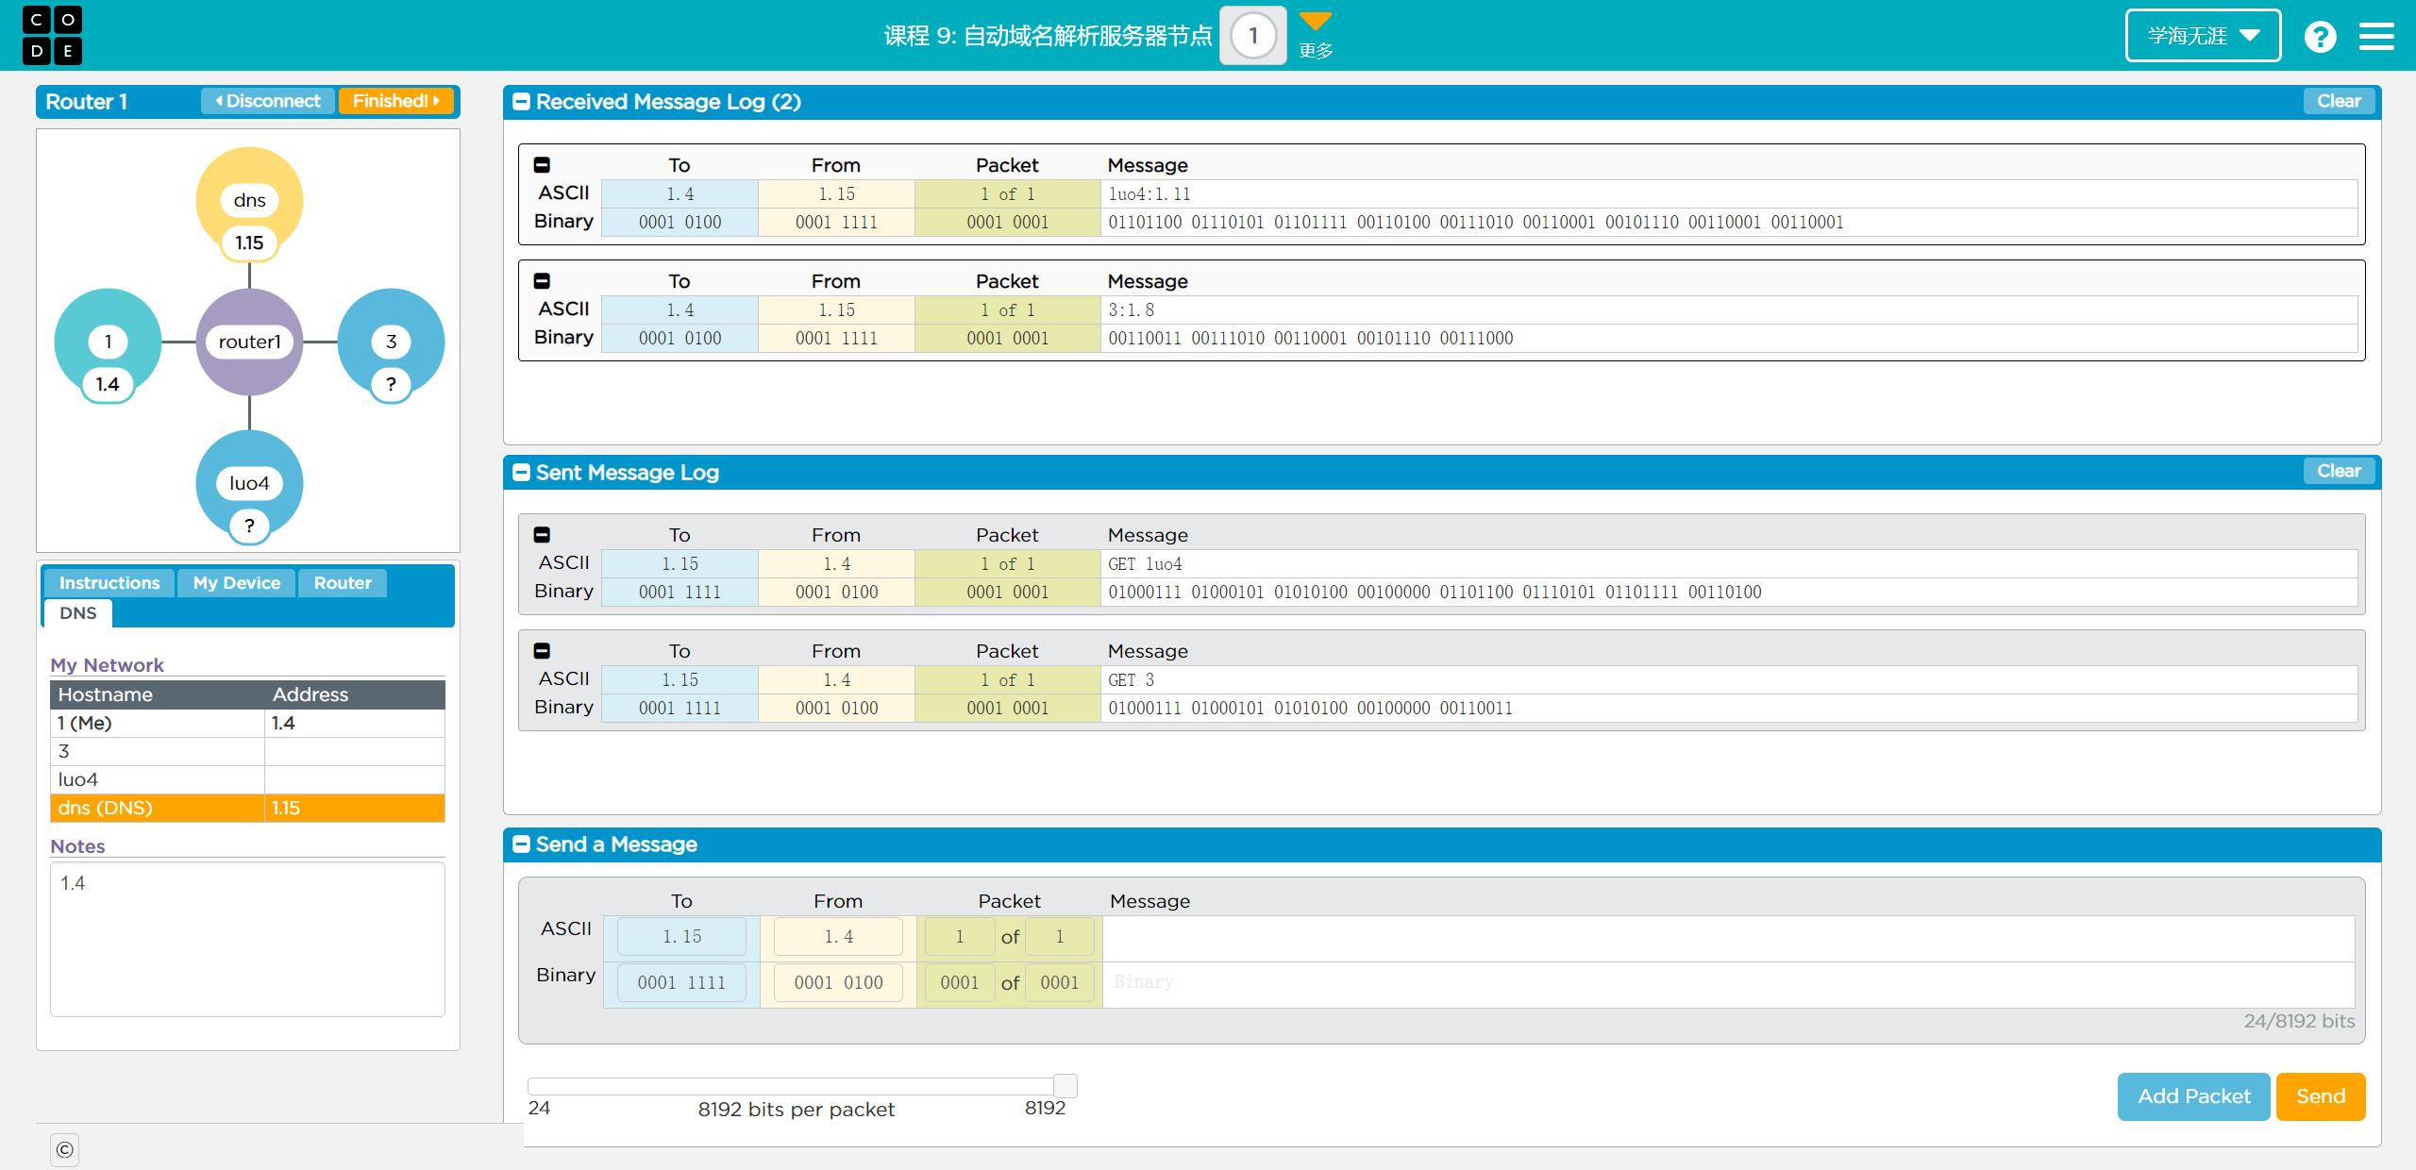The height and width of the screenshot is (1170, 2416).
Task: Click the 1.15 address label under dns node
Action: pyautogui.click(x=249, y=242)
